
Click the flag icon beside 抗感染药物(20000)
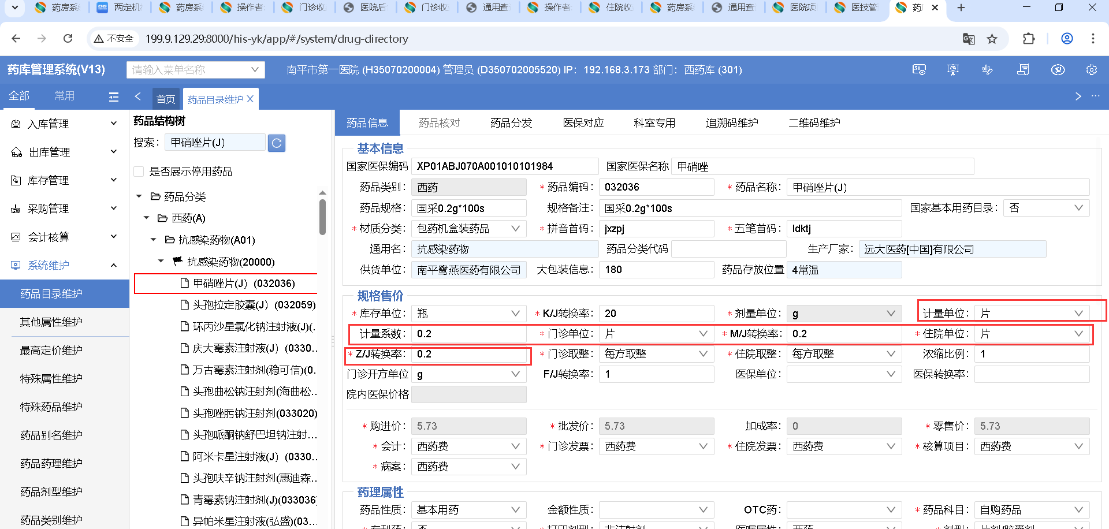point(178,262)
